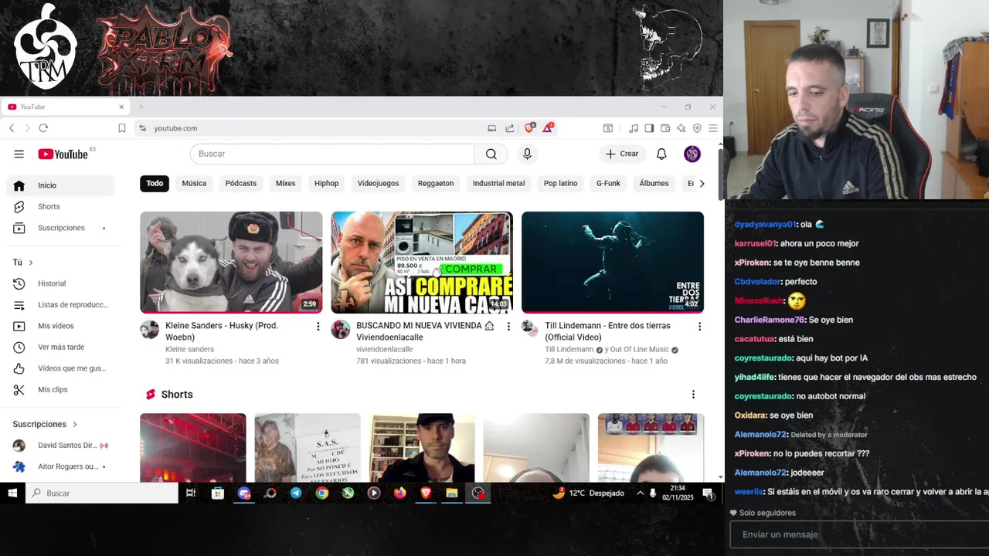Viewport: 989px width, 556px height.
Task: Open the account avatar menu
Action: (x=692, y=154)
